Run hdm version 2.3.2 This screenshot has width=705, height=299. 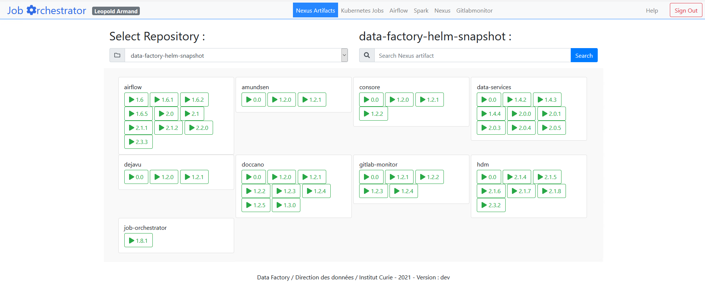click(x=491, y=205)
